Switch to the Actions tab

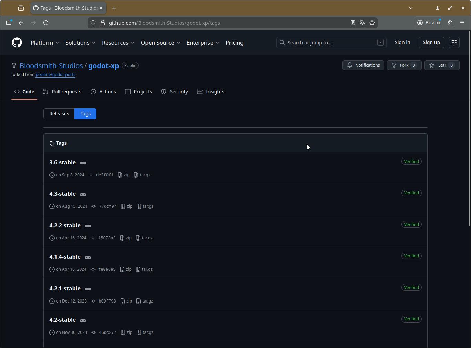tap(103, 92)
